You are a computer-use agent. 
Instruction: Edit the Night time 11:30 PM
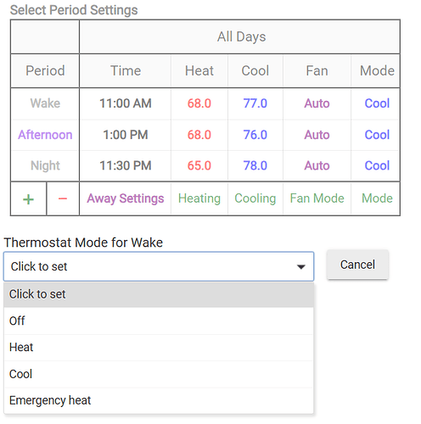(x=126, y=165)
